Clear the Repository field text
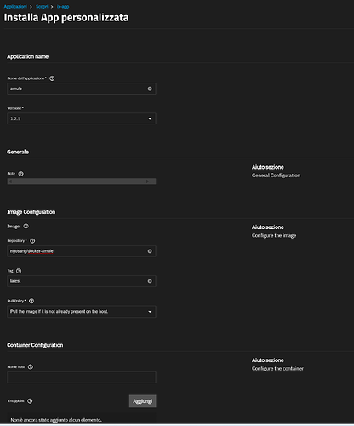354x426 pixels. tap(150, 251)
